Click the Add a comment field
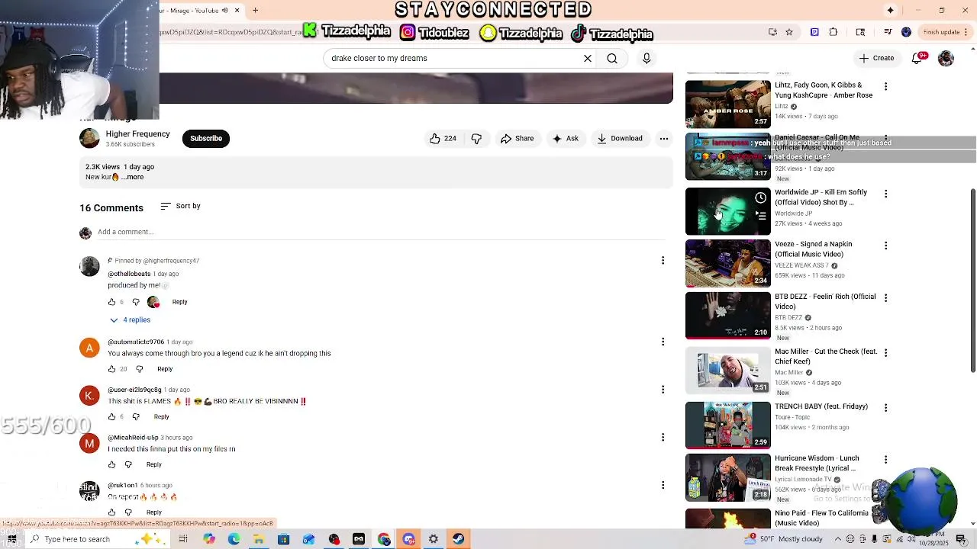Screen dimensions: 977x549 [x=382, y=232]
